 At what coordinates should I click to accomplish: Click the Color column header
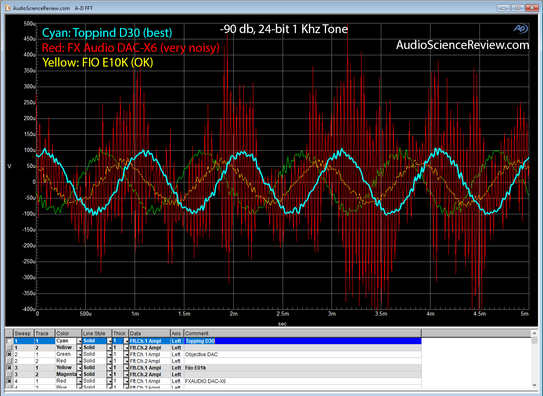tap(69, 334)
